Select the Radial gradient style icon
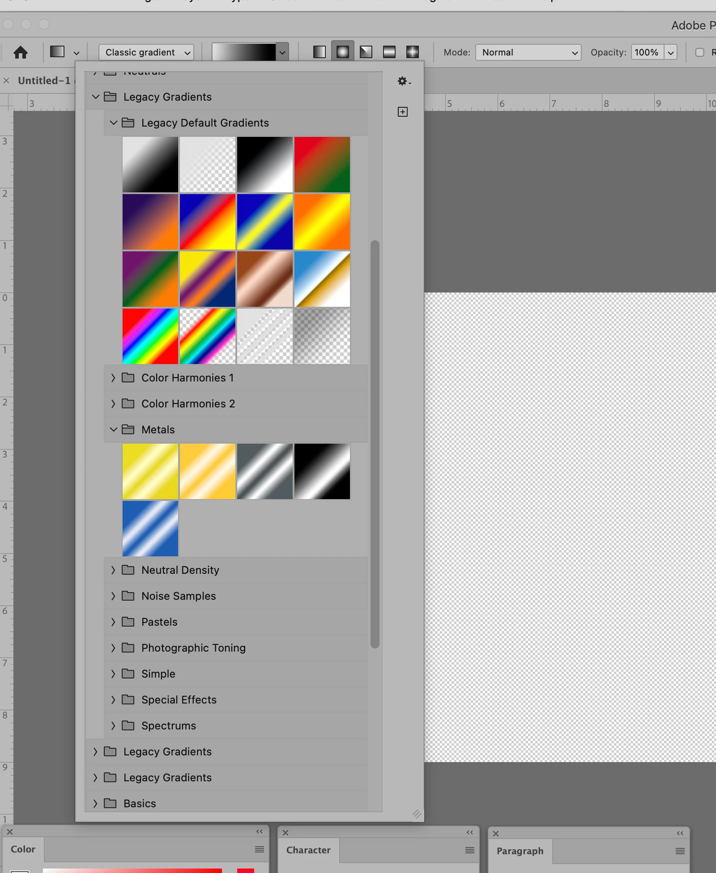 [343, 52]
